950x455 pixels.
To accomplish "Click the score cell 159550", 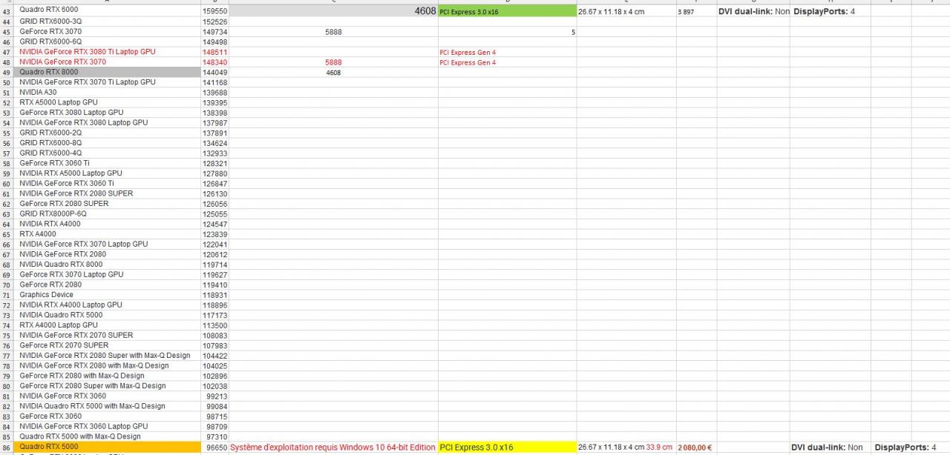I will pyautogui.click(x=214, y=12).
